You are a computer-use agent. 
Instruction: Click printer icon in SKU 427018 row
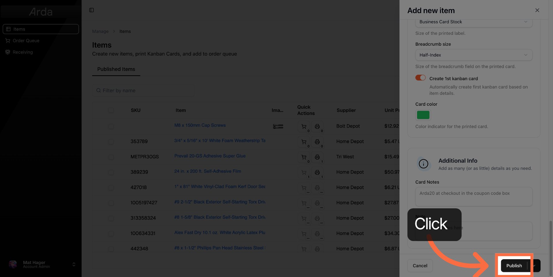pyautogui.click(x=317, y=188)
